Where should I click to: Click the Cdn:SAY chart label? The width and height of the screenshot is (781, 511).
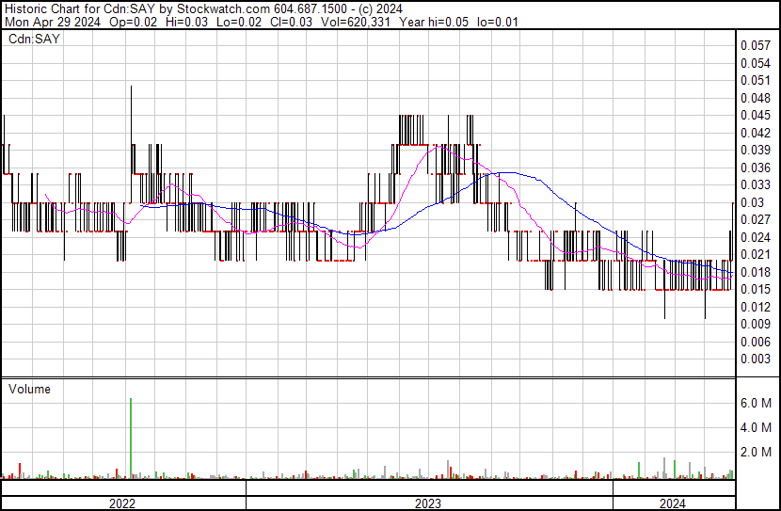(x=34, y=39)
